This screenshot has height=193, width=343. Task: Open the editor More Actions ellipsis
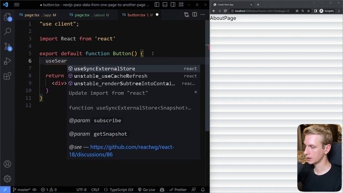203,14
